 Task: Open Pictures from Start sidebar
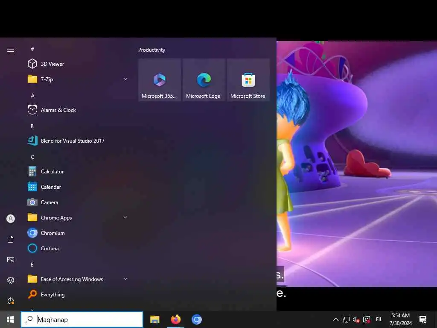tap(11, 260)
